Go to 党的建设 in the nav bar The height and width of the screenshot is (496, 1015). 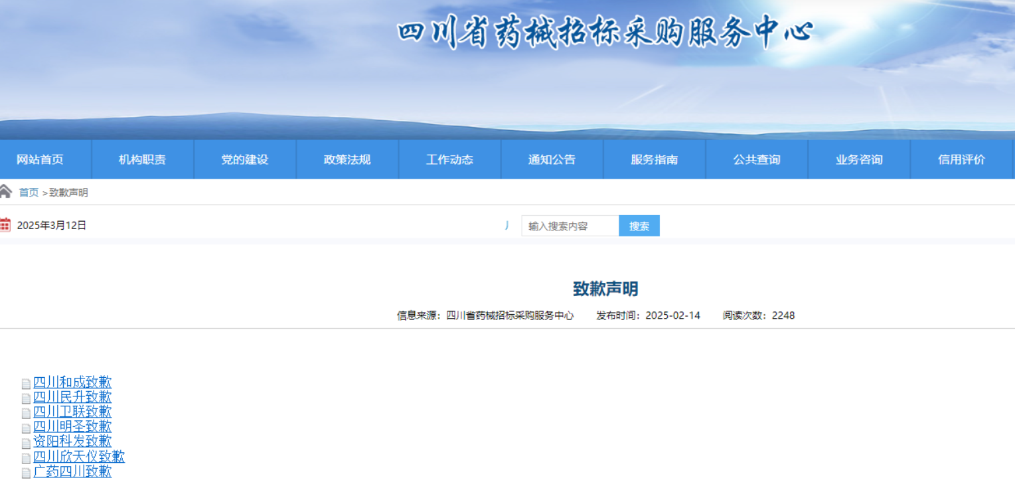(x=245, y=159)
